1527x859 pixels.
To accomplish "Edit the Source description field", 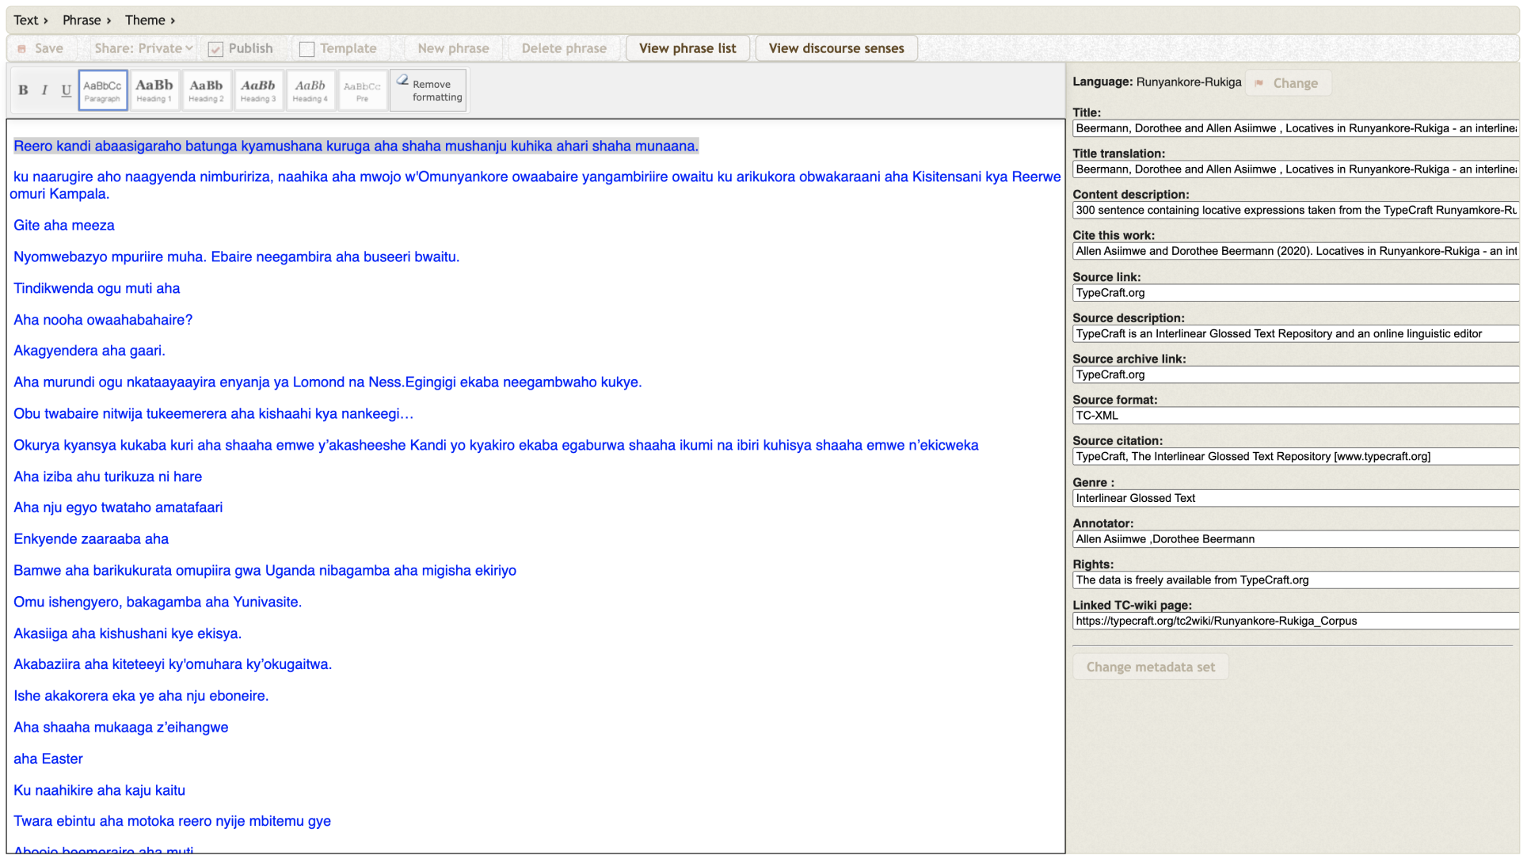I will [1296, 334].
